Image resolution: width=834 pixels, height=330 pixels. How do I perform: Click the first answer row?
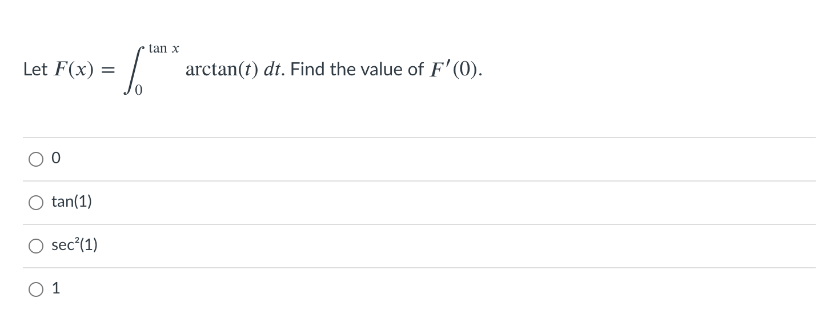coord(228,159)
